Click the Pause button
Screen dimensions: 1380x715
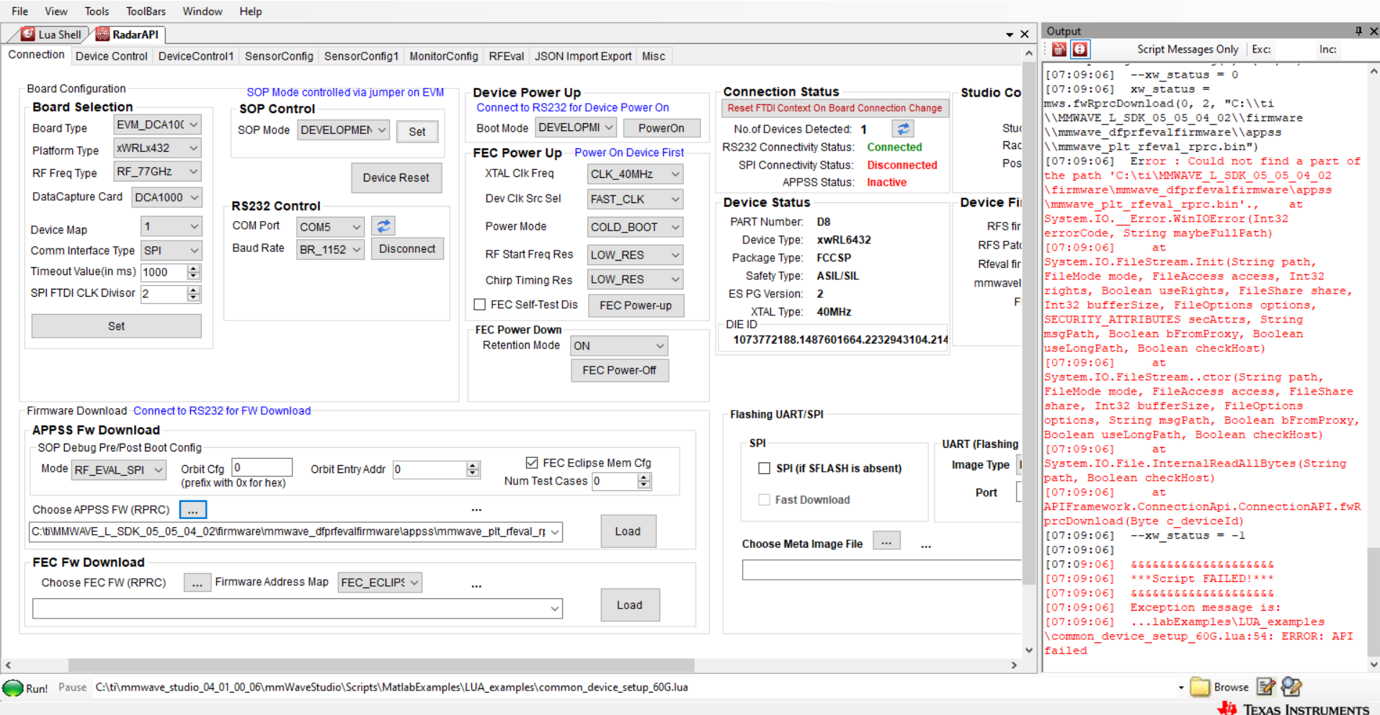click(x=72, y=688)
